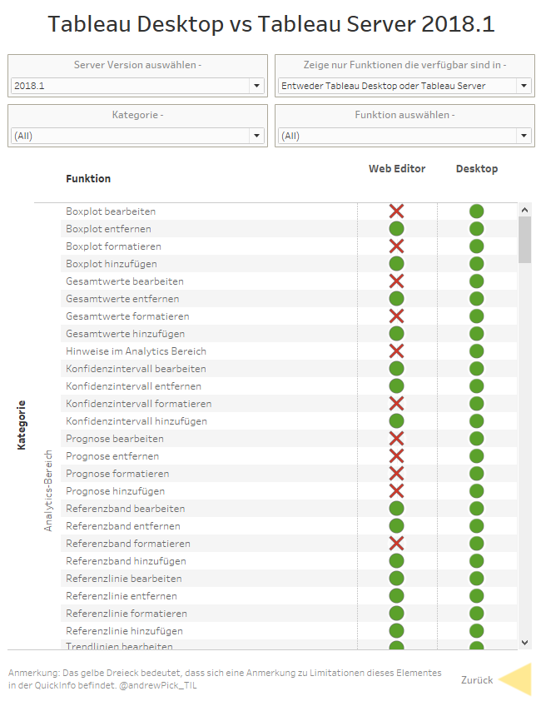Click the red X for Prognose formatieren
This screenshot has height=716, width=541.
click(396, 474)
